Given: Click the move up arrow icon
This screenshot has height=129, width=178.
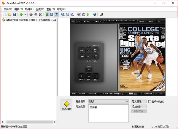Looking at the screenshot, I should click(31, 14).
